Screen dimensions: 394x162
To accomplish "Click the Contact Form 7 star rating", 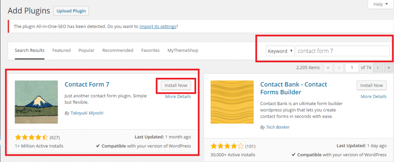I will [32, 137].
